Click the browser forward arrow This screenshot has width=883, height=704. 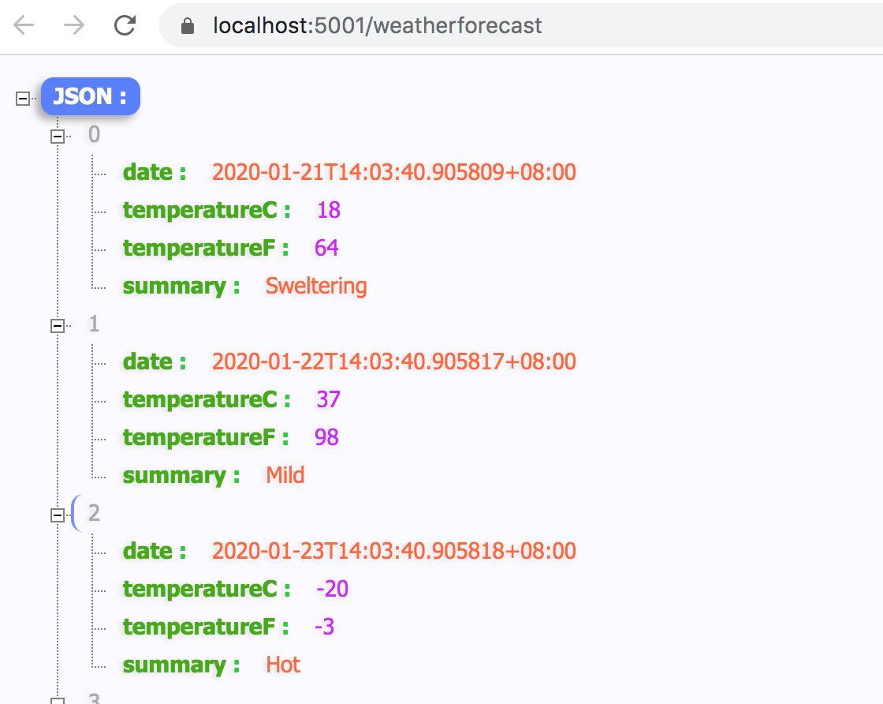coord(74,25)
